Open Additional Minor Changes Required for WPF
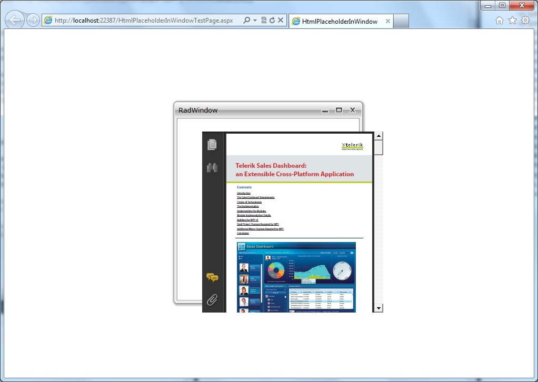 click(x=260, y=229)
